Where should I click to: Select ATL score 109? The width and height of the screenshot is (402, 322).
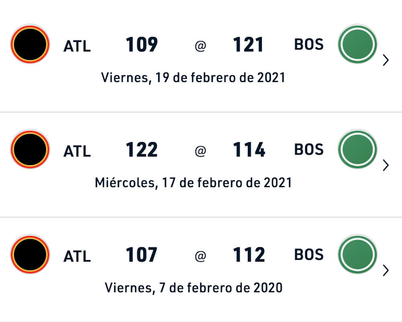tap(142, 45)
